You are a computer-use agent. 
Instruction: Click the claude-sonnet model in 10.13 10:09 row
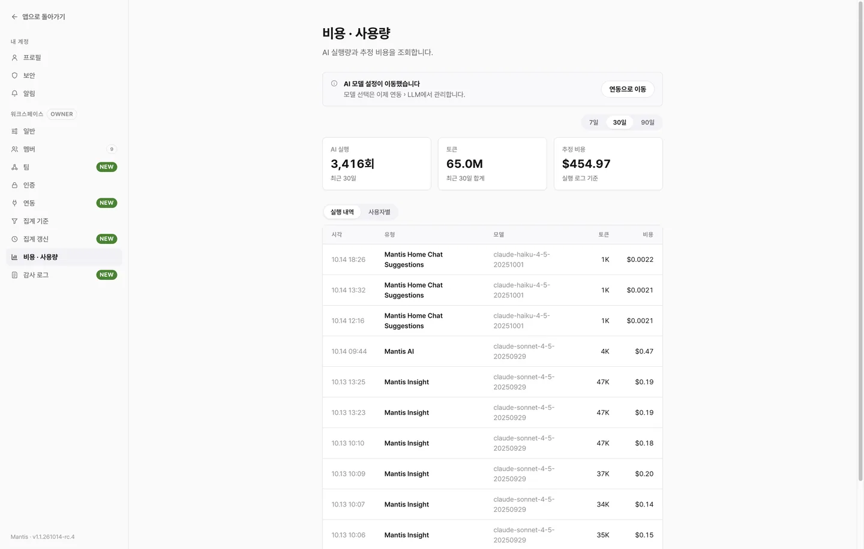tap(524, 473)
